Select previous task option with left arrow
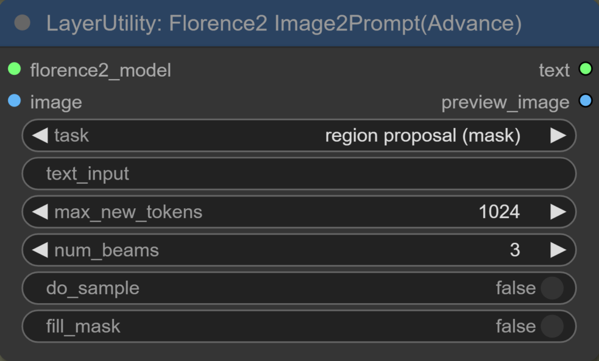Screen dimensions: 599x361 click(x=39, y=136)
